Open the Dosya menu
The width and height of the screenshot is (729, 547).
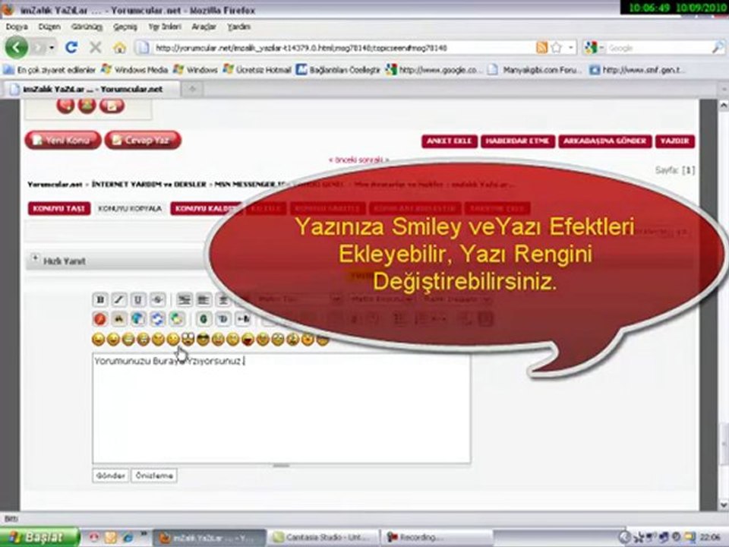tap(17, 27)
